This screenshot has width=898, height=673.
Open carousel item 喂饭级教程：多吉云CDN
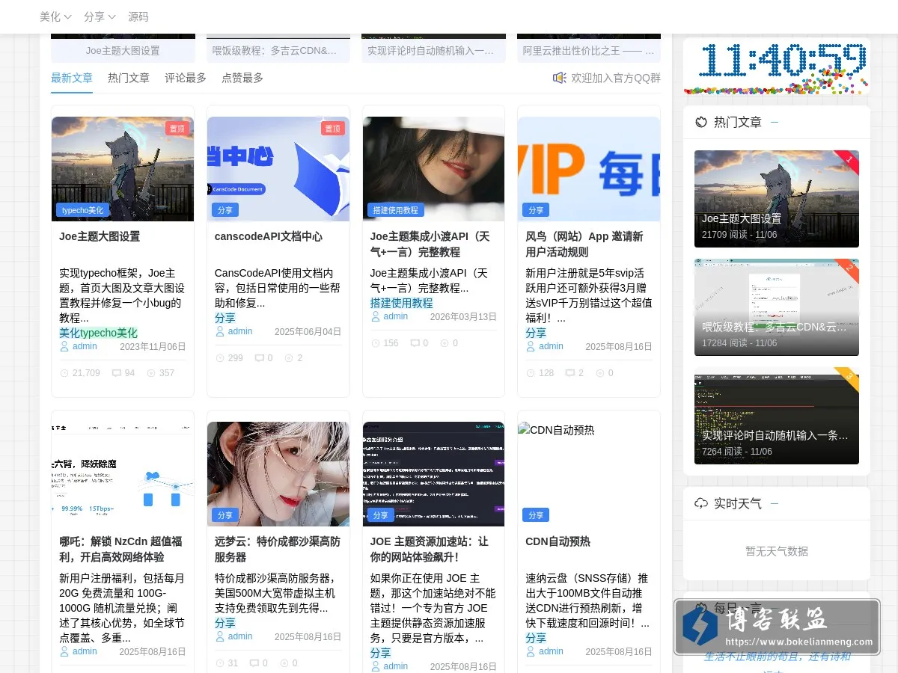pyautogui.click(x=278, y=51)
